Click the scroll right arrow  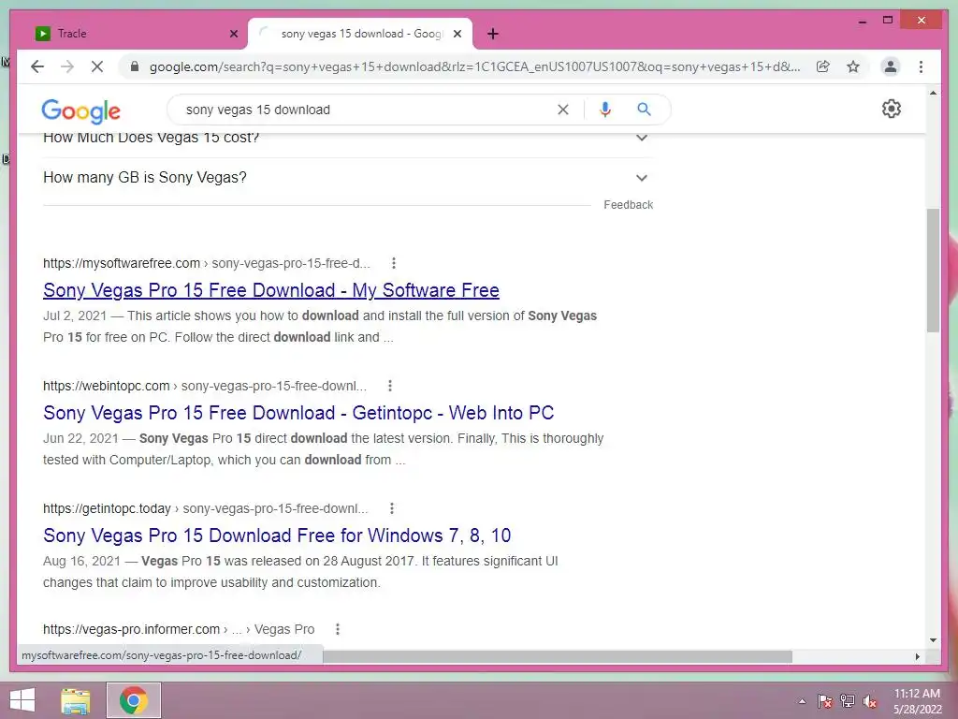[x=917, y=656]
